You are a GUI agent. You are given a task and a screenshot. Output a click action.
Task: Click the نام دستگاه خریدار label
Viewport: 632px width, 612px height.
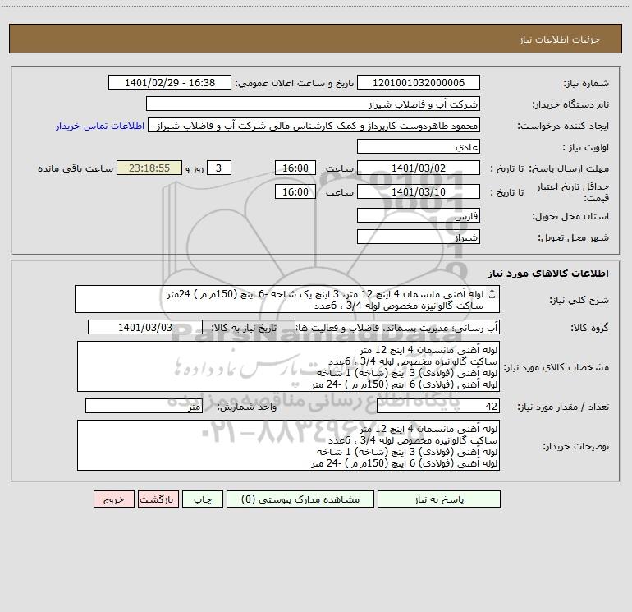coord(570,105)
